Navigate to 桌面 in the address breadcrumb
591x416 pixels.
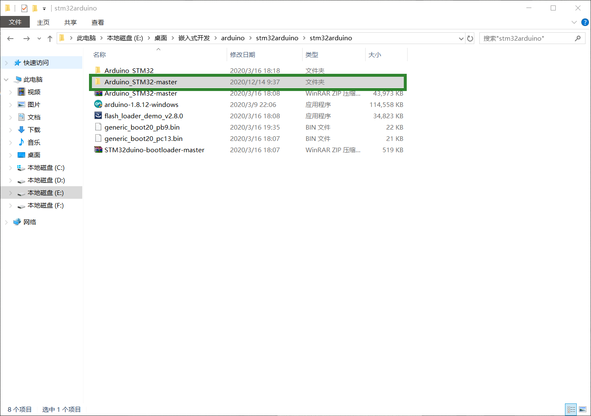[x=161, y=38]
